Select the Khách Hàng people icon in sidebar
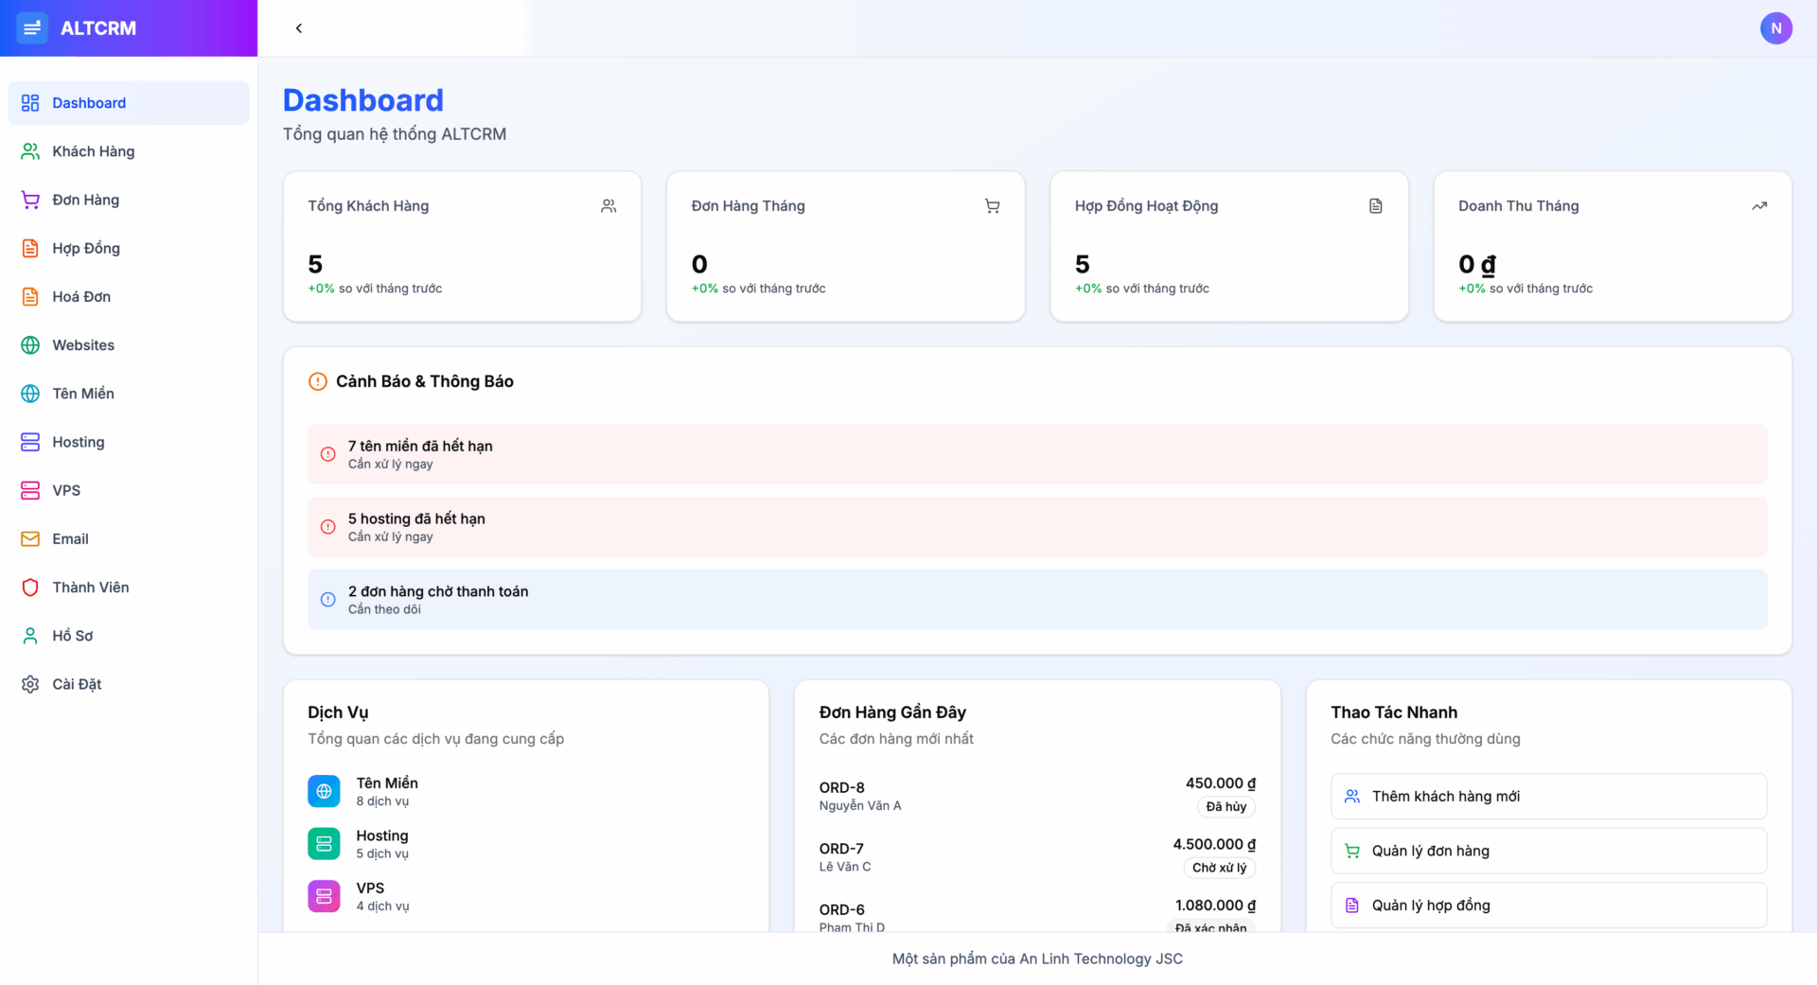1817x985 pixels. coord(29,150)
